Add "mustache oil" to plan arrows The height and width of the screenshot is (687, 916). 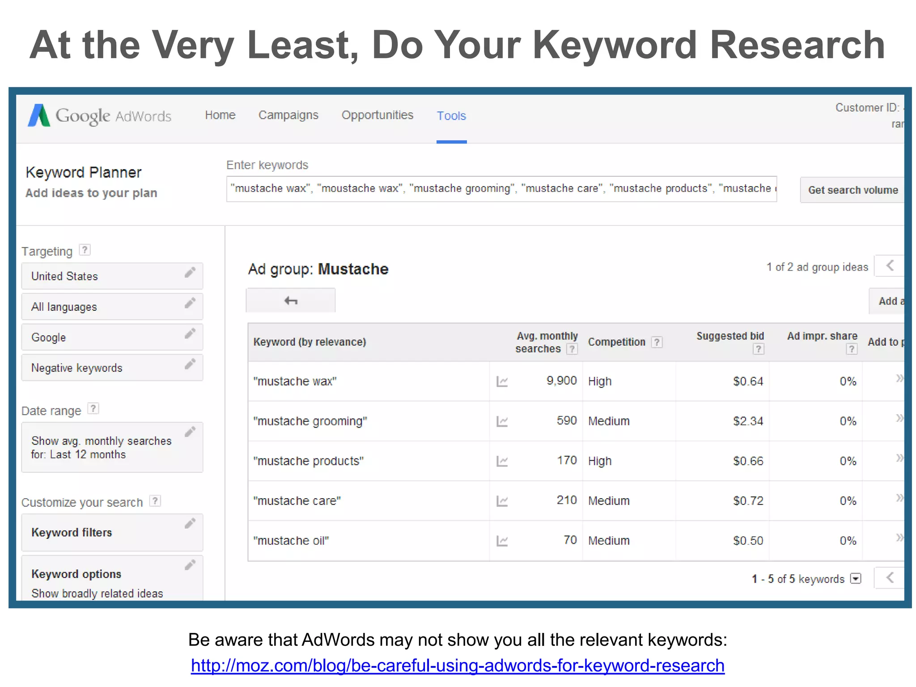point(899,538)
